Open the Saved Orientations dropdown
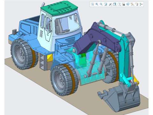 pos(119,4)
